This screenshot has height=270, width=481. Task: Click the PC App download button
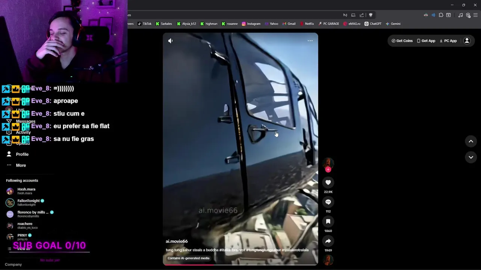click(x=448, y=40)
